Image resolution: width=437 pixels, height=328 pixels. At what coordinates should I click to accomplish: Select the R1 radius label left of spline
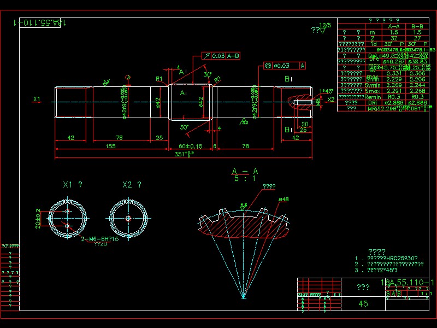pos(159,79)
